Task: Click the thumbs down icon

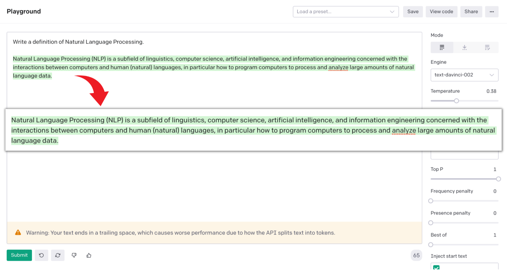Action: pyautogui.click(x=74, y=255)
